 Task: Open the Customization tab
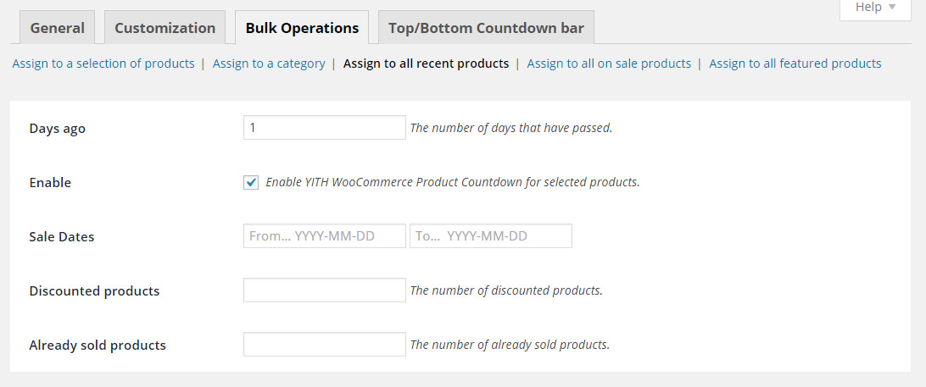(x=165, y=28)
